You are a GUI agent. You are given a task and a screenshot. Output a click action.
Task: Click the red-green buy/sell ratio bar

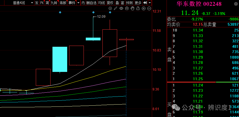[x=203, y=82]
